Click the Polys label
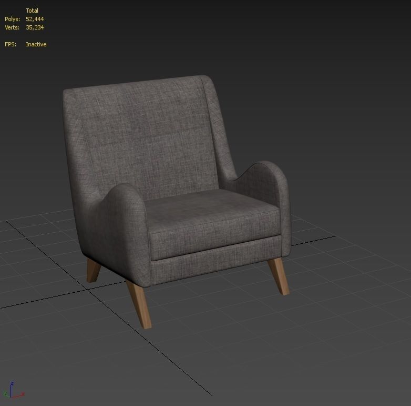 click(12, 19)
